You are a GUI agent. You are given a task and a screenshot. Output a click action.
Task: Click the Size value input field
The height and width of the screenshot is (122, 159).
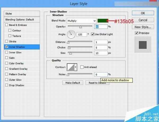101,53
